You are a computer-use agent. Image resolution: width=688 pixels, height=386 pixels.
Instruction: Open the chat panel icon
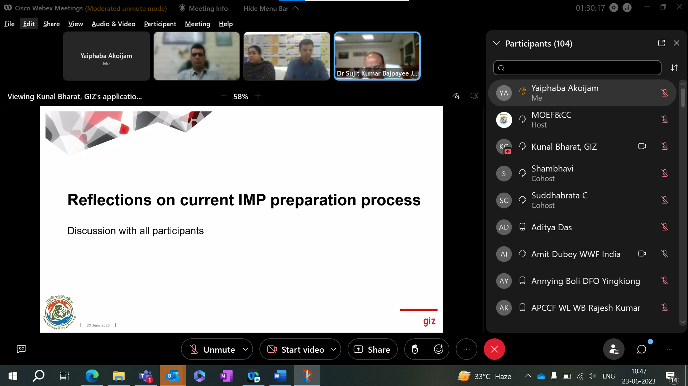click(641, 349)
